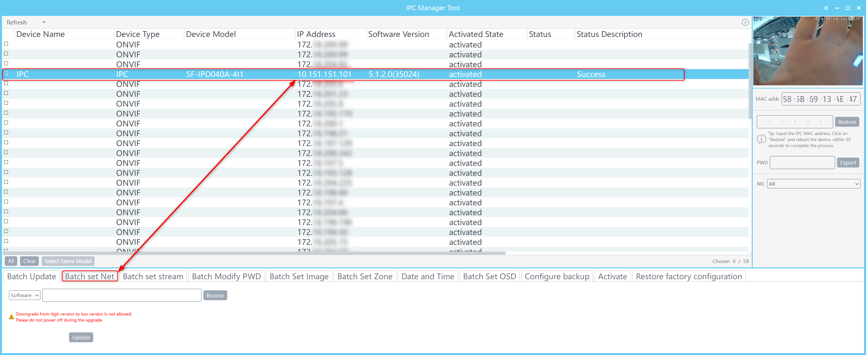Viewport: 866px width, 355px height.
Task: Open the Batch Modify PWD tab
Action: (x=226, y=276)
